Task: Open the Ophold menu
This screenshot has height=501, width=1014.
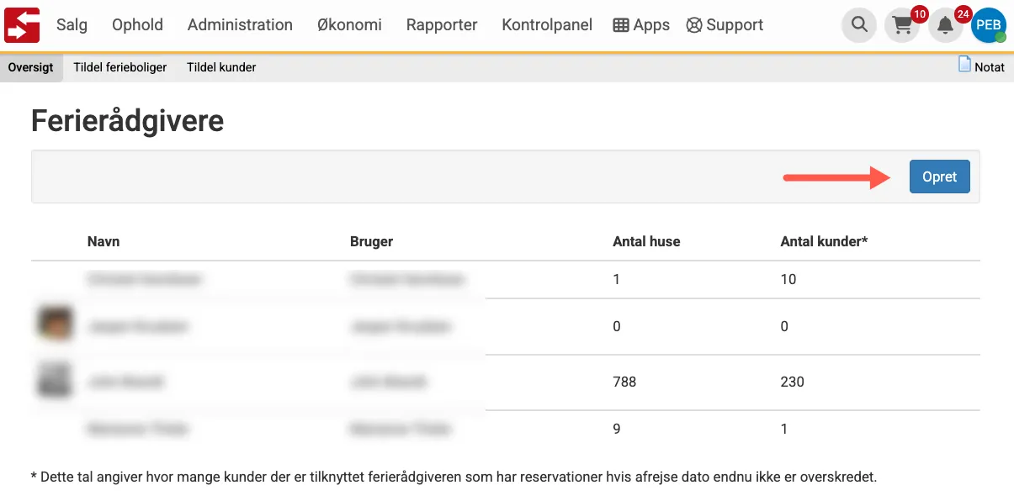Action: tap(137, 25)
